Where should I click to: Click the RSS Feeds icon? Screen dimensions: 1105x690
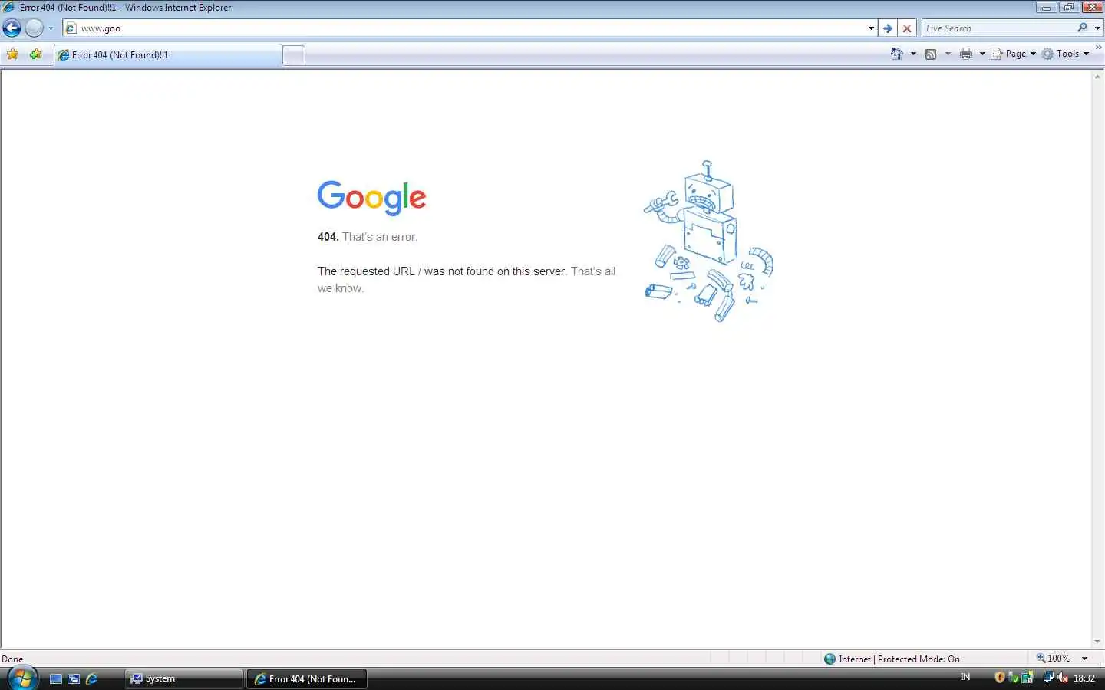pos(931,54)
